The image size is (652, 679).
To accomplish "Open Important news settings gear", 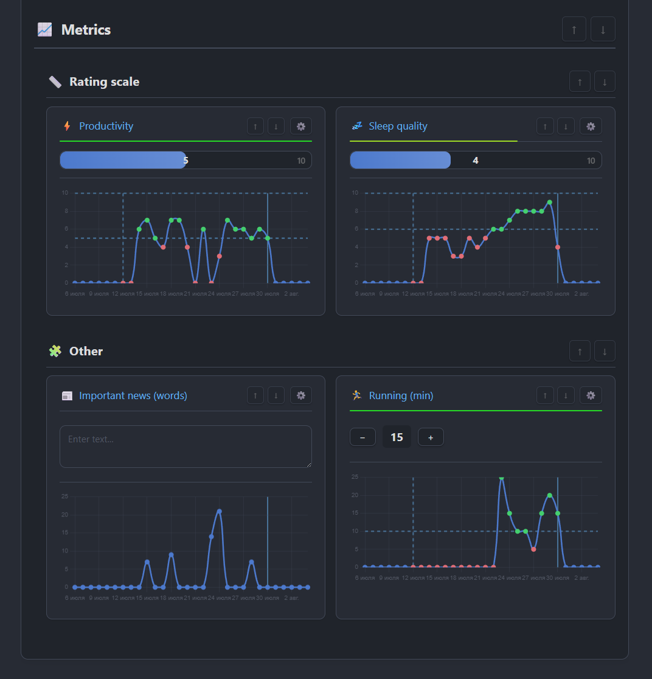I will pyautogui.click(x=301, y=395).
